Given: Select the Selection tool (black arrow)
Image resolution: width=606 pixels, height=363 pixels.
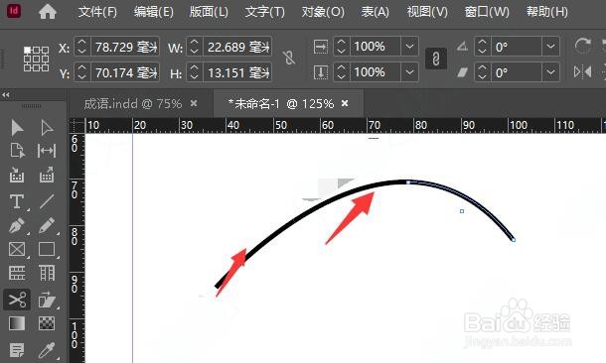Looking at the screenshot, I should click(17, 128).
